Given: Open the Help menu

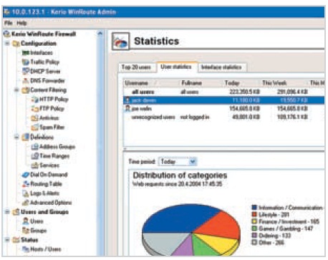Looking at the screenshot, I should point(21,23).
